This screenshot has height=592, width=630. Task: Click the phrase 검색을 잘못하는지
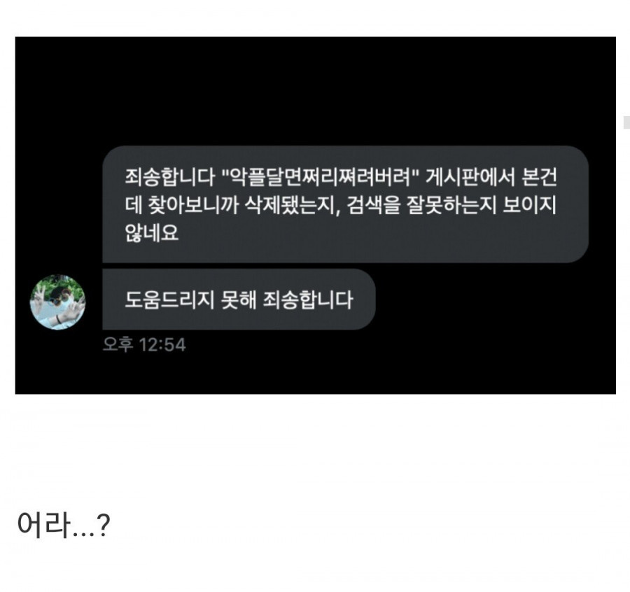pos(421,205)
